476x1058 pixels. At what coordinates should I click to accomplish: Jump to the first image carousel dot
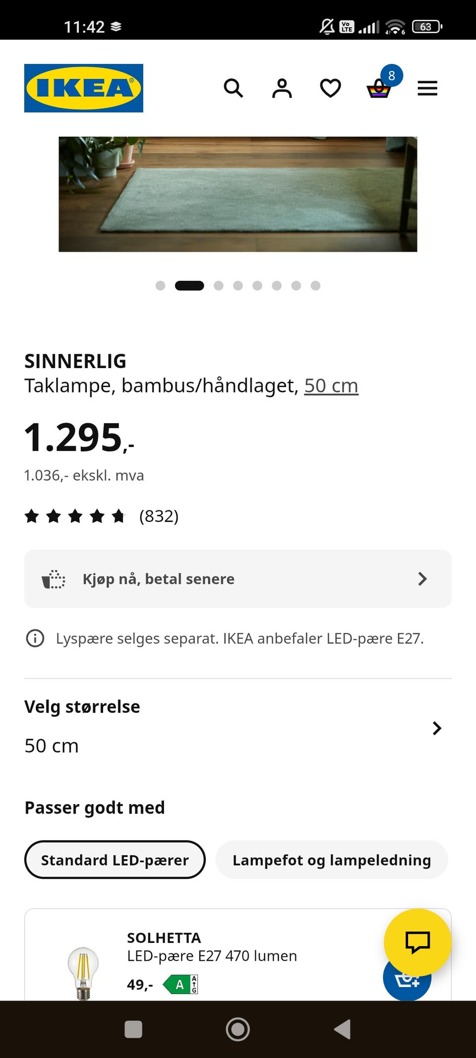[160, 286]
